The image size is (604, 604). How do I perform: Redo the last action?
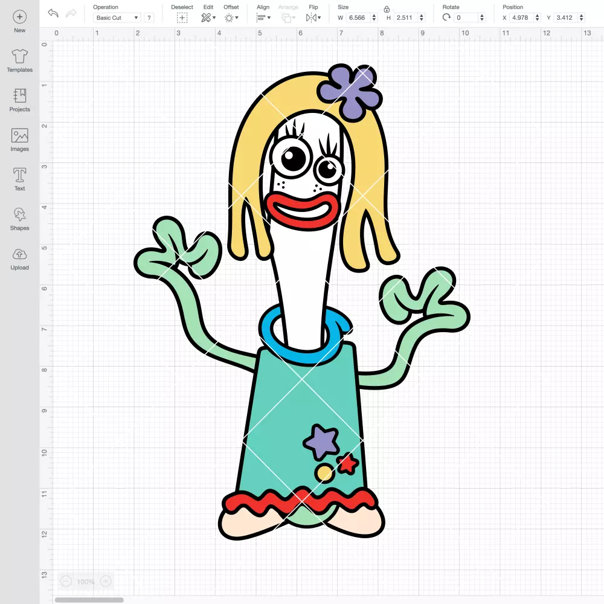71,13
